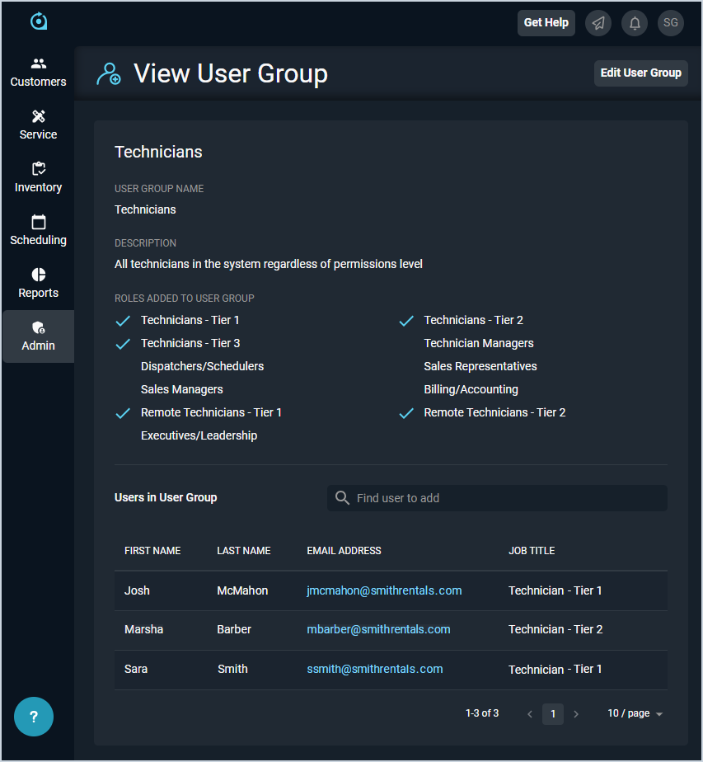Click the Technician Managers role
703x762 pixels.
[479, 344]
